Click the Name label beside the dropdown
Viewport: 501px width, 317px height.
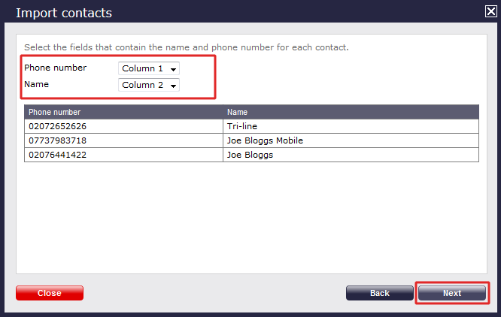click(x=36, y=84)
